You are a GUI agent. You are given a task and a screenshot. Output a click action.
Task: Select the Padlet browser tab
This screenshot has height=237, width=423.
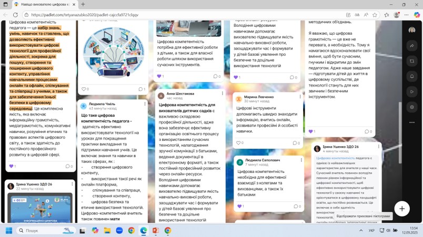(44, 4)
